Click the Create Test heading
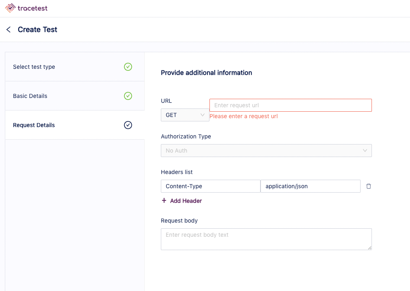410x291 pixels. click(x=37, y=30)
